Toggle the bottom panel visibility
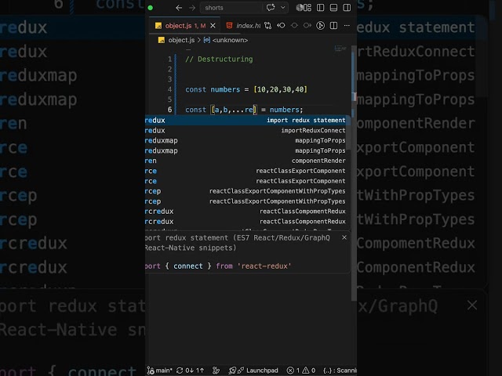The image size is (502, 376). click(x=333, y=8)
